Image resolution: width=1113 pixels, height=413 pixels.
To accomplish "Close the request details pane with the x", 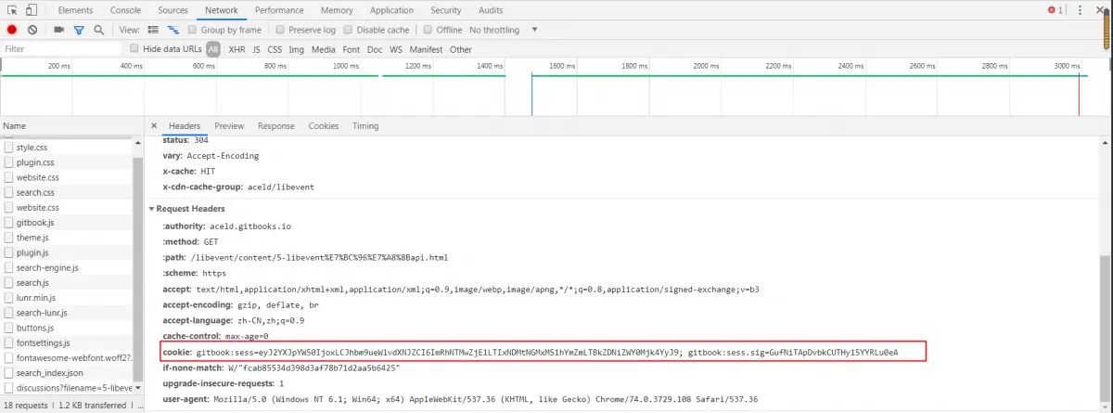I will pyautogui.click(x=155, y=126).
